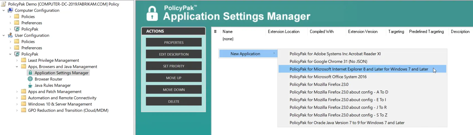Collapse Apps, Browsers and Java Management

pos(17,67)
